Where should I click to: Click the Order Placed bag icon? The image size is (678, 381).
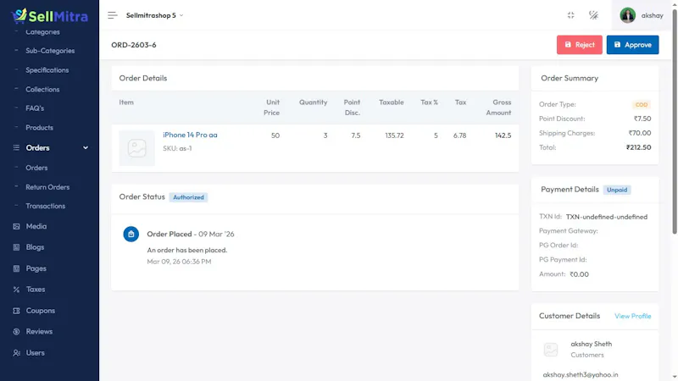tap(131, 235)
